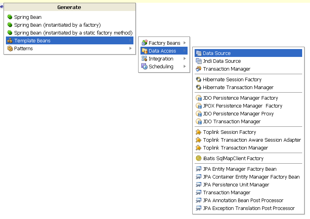Click the Patterns gear icon
This screenshot has width=310, height=219.
coord(10,49)
